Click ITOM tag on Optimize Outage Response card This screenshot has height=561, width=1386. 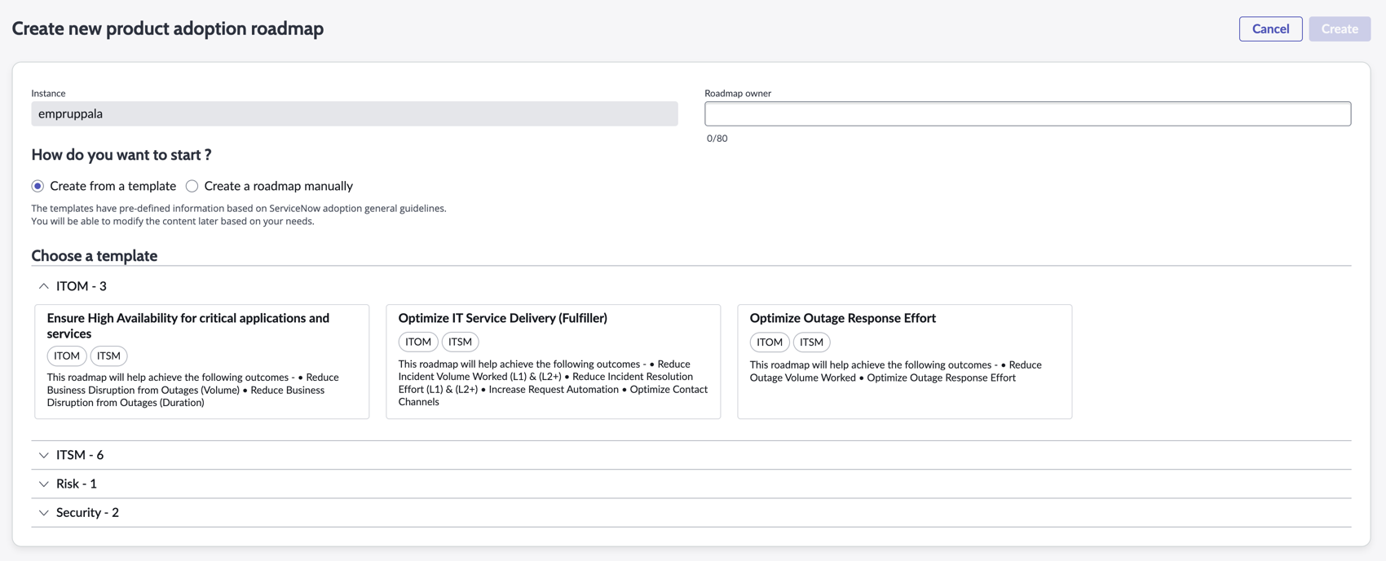click(x=770, y=342)
